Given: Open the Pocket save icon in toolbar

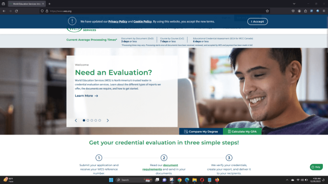Looking at the screenshot, I should (x=293, y=11).
